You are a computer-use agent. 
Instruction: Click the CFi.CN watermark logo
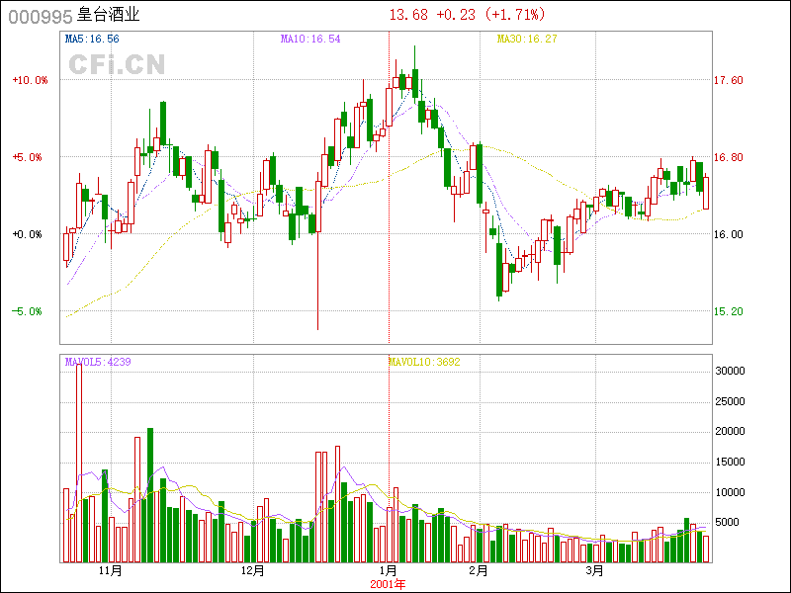pos(116,65)
